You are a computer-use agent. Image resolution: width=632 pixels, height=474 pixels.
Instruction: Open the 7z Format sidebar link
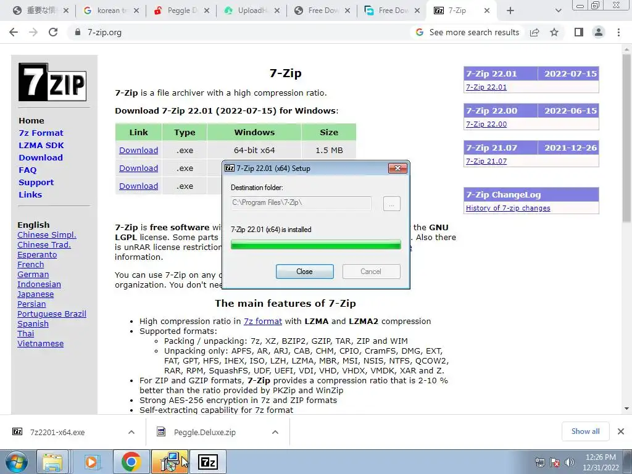[41, 133]
